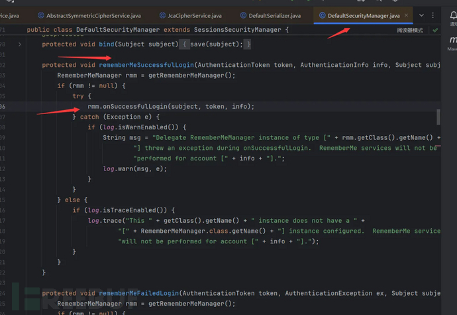Click the green inspection checkmark icon
The image size is (457, 315).
tap(435, 30)
